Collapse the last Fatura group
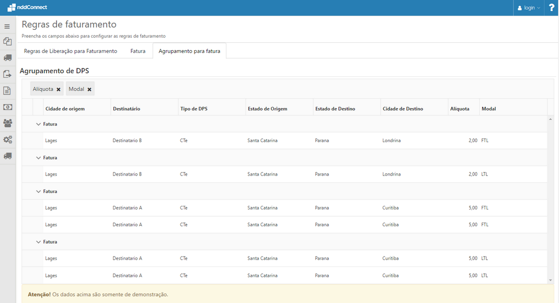 coord(38,242)
